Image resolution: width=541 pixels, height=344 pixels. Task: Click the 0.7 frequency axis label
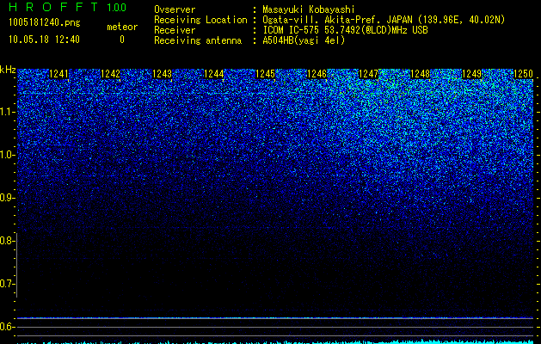coord(6,284)
